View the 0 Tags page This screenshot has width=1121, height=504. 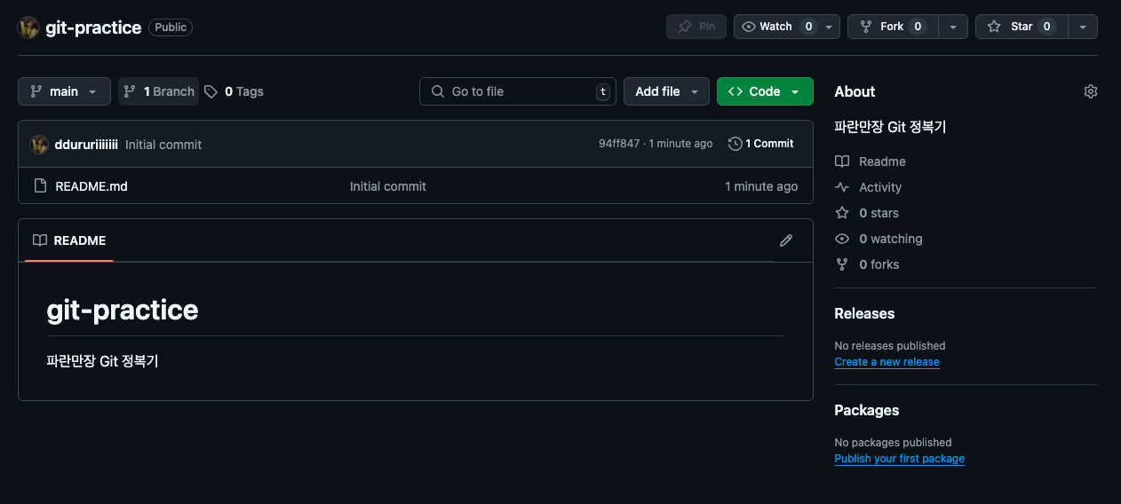[234, 91]
